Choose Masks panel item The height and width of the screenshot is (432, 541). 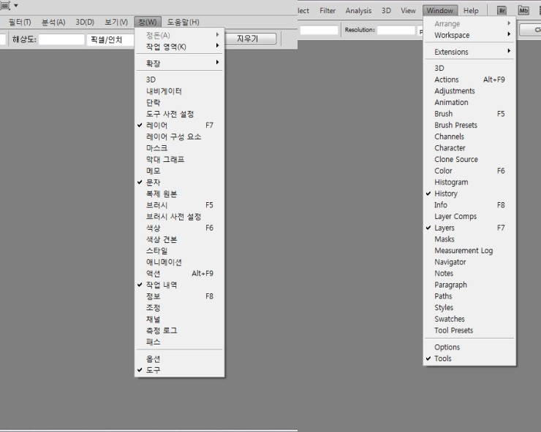pyautogui.click(x=469, y=239)
